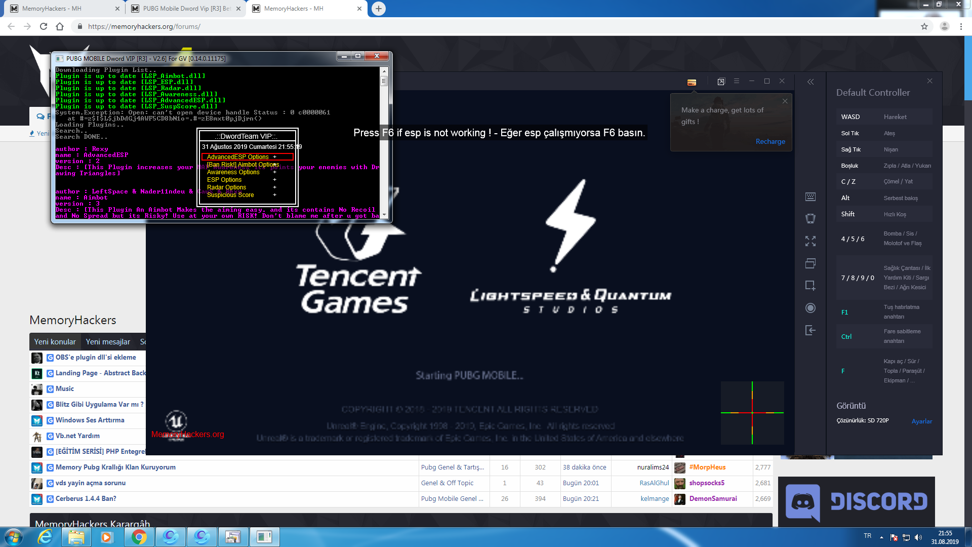Click the exit arrow icon in emulator sidebar
Viewport: 972px width, 547px height.
[811, 330]
